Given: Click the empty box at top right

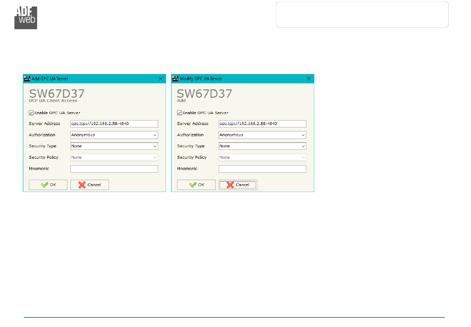Looking at the screenshot, I should [x=362, y=14].
